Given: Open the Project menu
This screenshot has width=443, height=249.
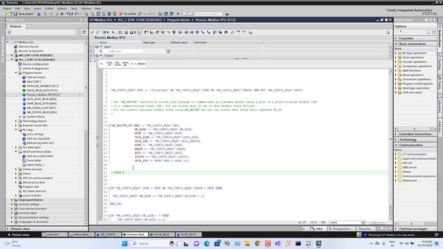Looking at the screenshot, I should [x=7, y=8].
